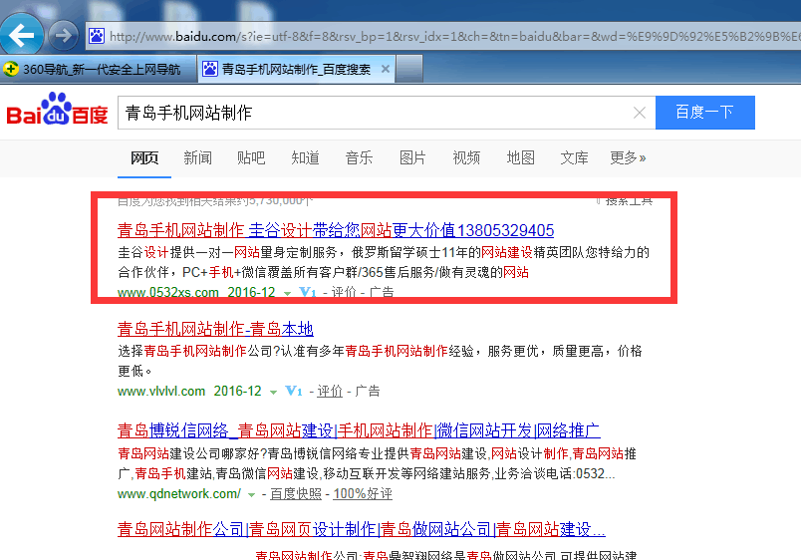The image size is (801, 560).
Task: Expand dropdown arrow beside www.vlvlvl.com 2016-12
Action: [273, 393]
